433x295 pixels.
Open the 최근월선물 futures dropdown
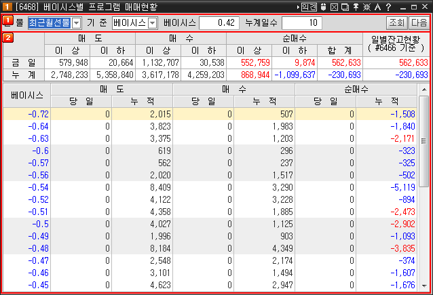(76, 23)
